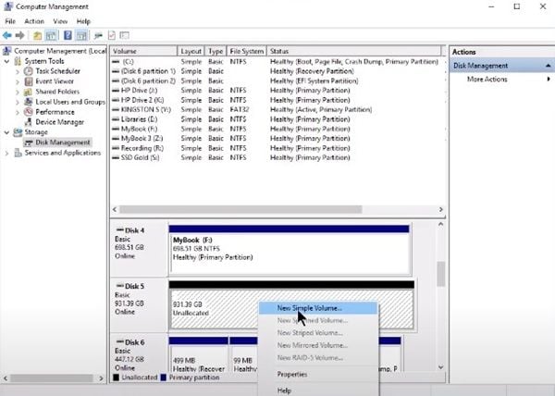Click the Forward arrow in the toolbar
The image size is (555, 396).
(20, 35)
